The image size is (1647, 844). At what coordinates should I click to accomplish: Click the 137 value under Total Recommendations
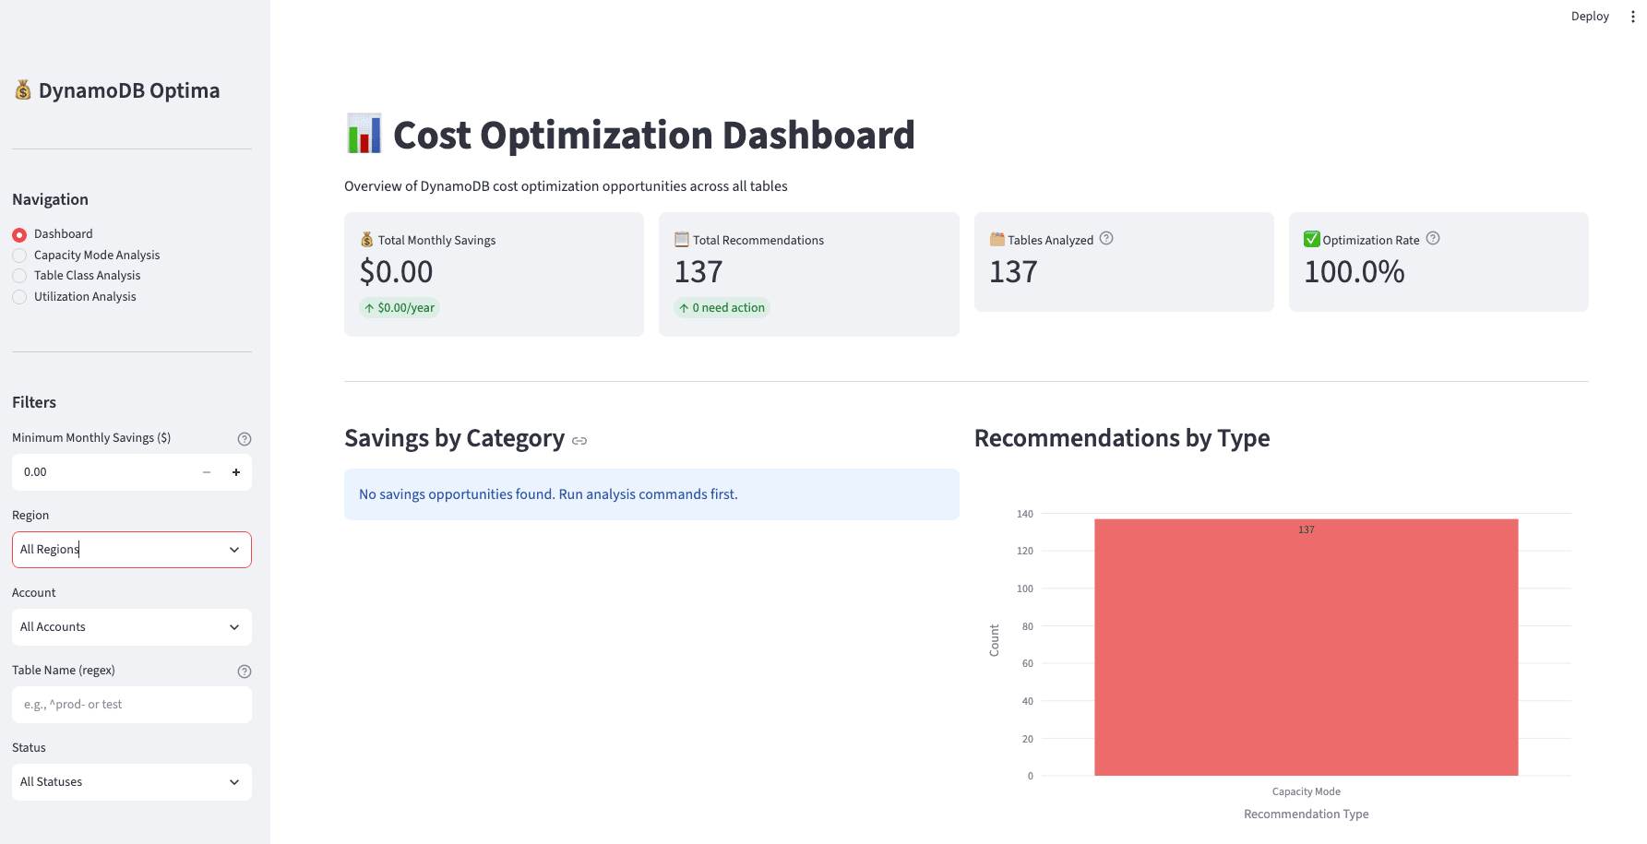click(698, 272)
